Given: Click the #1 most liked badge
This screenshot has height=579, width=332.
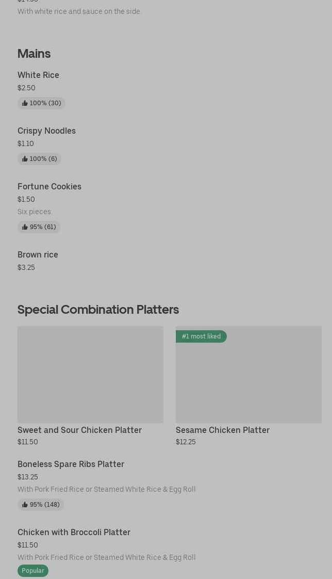Looking at the screenshot, I should (201, 336).
